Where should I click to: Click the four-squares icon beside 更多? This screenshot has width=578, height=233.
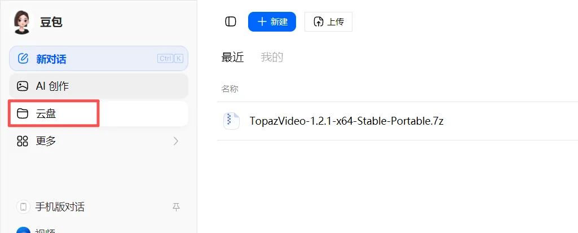click(23, 141)
